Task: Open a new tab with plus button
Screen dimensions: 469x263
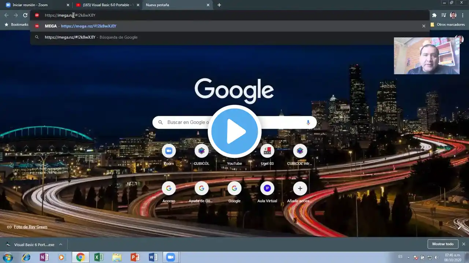Action: coord(219,5)
